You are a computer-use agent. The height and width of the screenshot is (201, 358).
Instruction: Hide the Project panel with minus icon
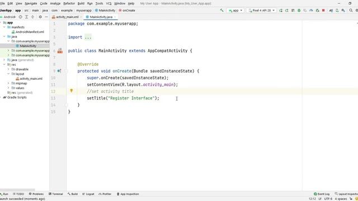46,17
